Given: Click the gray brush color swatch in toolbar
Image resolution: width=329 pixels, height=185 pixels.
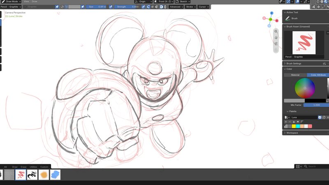Looking at the screenshot, I should (74, 7).
